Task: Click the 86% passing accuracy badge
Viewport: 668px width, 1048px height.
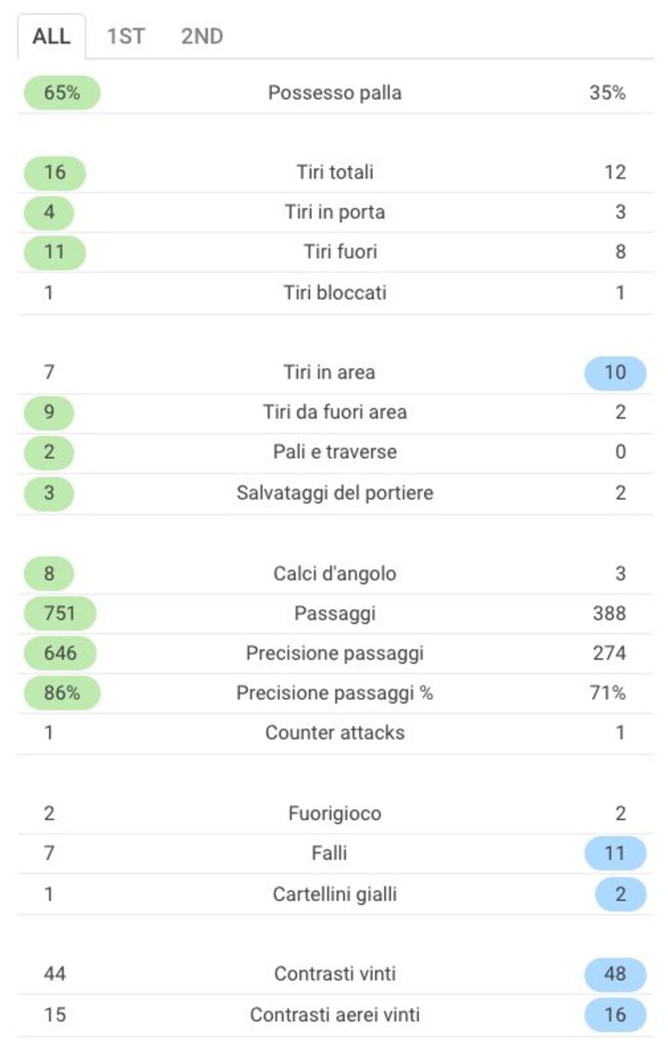Action: pyautogui.click(x=62, y=694)
